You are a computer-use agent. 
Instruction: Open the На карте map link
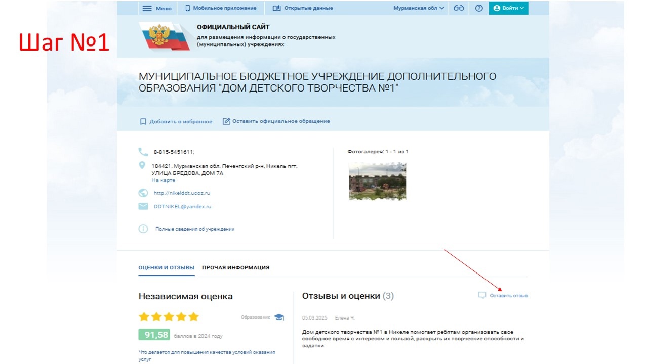point(164,180)
